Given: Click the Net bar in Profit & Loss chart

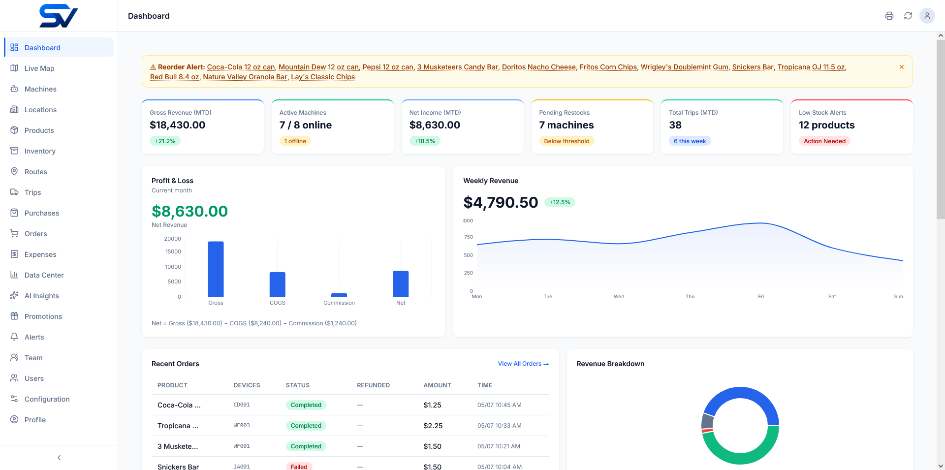Looking at the screenshot, I should [401, 283].
